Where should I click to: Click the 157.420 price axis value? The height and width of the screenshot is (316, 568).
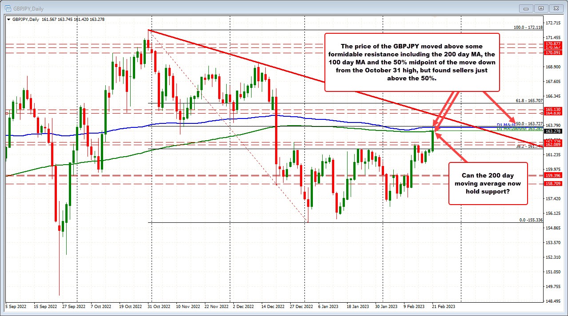[553, 199]
